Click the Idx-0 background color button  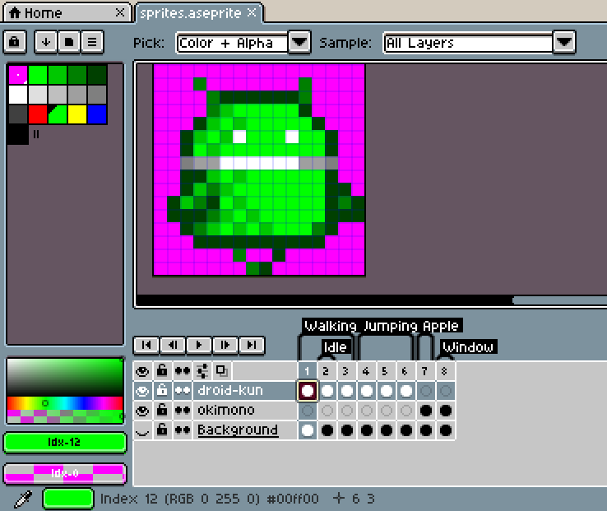coord(66,473)
